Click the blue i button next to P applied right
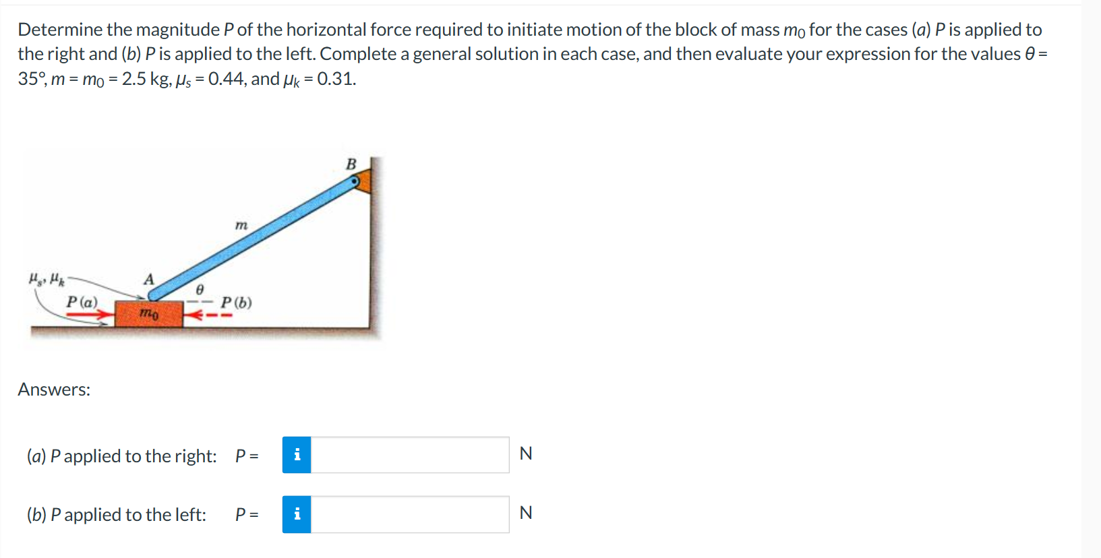The width and height of the screenshot is (1101, 558). click(x=297, y=456)
